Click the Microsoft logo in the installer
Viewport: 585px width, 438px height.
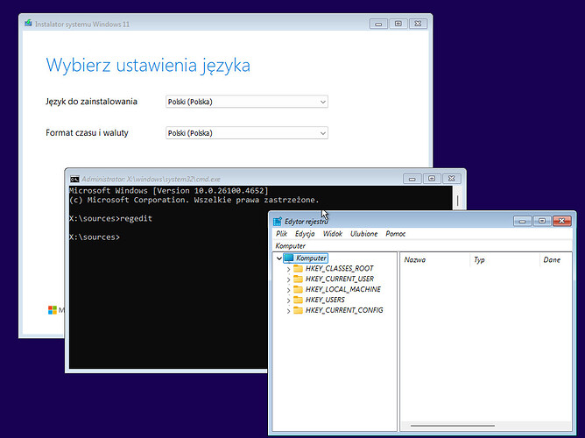tap(53, 309)
